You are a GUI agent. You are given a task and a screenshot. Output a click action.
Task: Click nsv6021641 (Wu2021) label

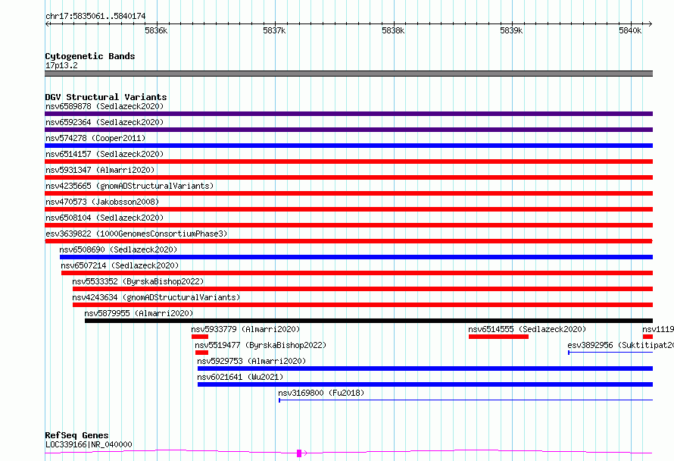(x=240, y=377)
